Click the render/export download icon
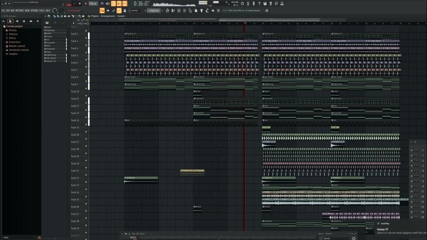The width and height of the screenshot is (427, 240). (282, 3)
